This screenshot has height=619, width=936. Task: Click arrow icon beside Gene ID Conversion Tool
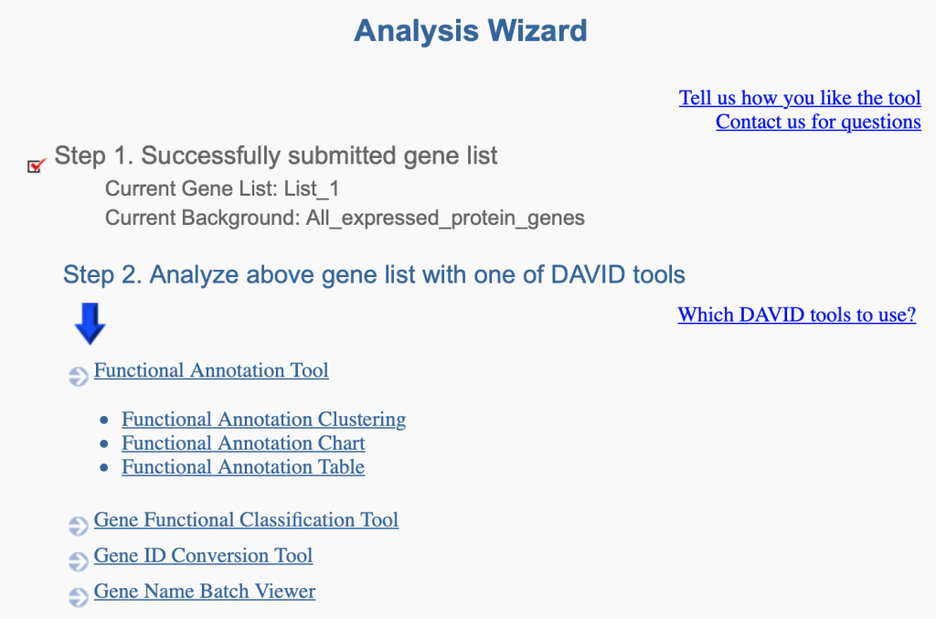pyautogui.click(x=79, y=561)
